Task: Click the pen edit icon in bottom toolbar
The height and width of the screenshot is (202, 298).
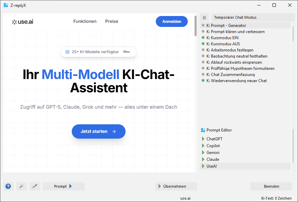Action: 35,186
